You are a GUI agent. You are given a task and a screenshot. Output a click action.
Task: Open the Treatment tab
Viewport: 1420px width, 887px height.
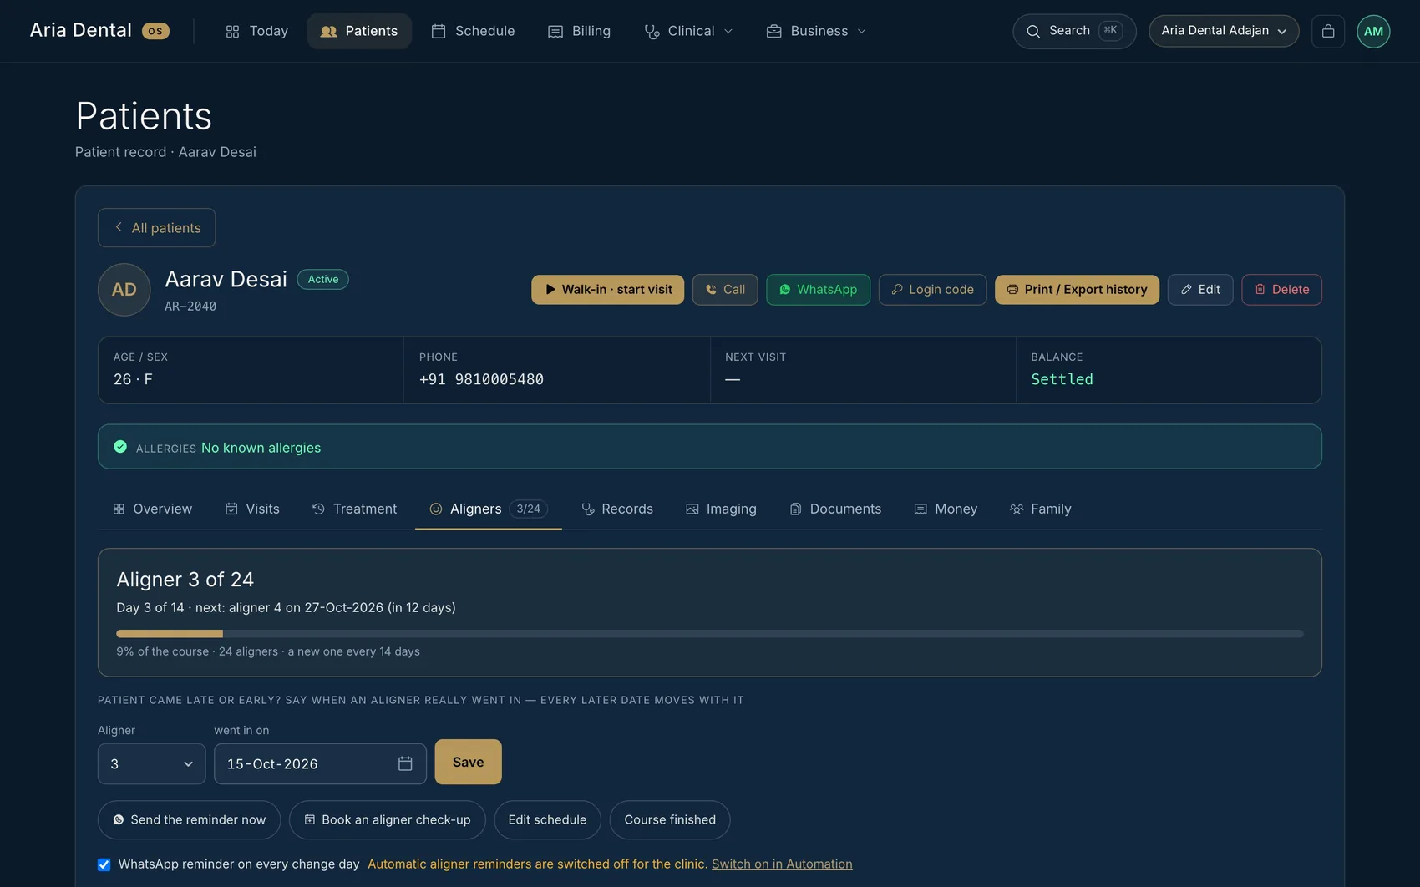[354, 509]
